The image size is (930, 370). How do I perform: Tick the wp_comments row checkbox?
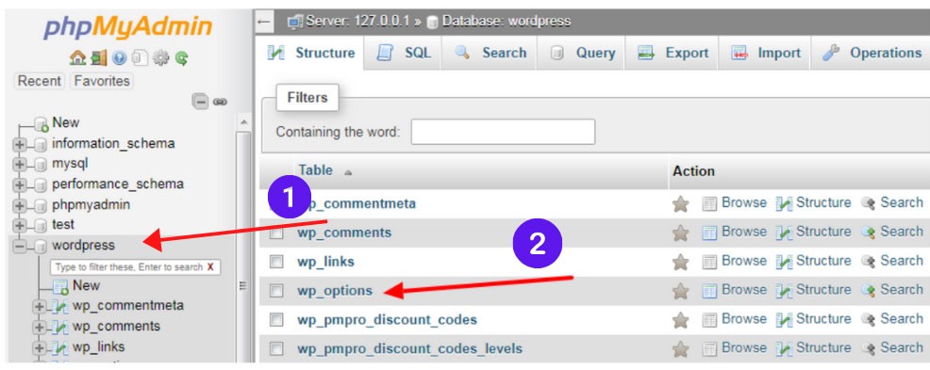pos(276,233)
